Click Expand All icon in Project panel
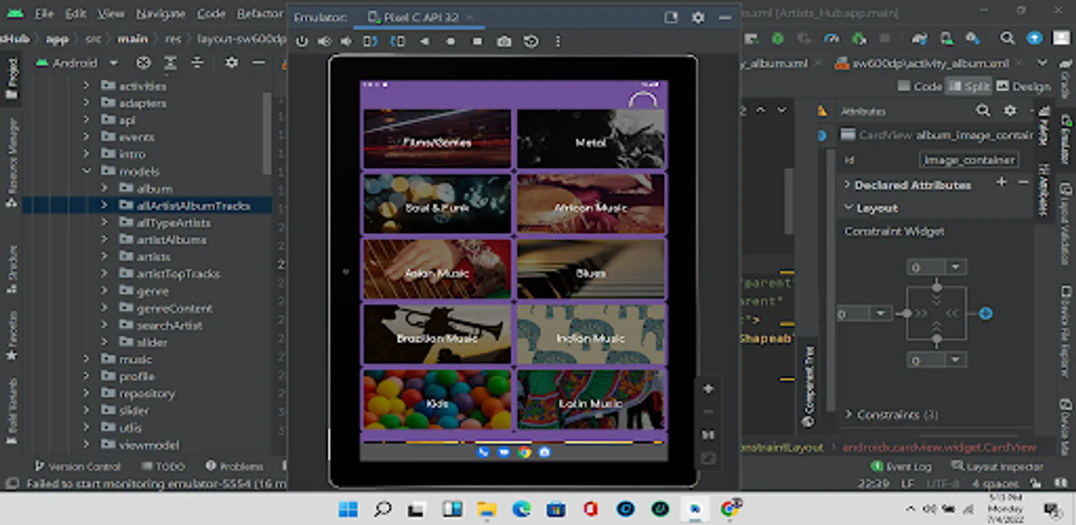 (170, 63)
